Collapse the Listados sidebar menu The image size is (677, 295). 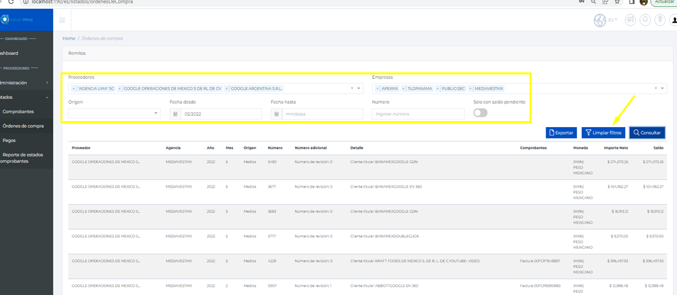24,97
